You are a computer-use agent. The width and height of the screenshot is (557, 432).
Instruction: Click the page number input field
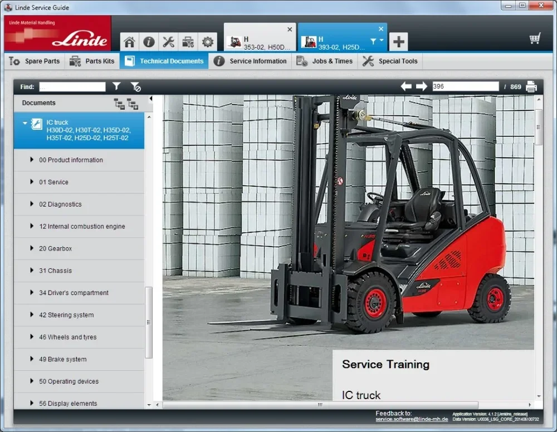tap(465, 86)
